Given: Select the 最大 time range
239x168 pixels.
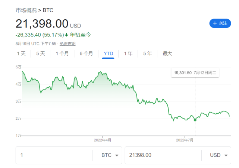Looking at the screenshot, I should (167, 54).
